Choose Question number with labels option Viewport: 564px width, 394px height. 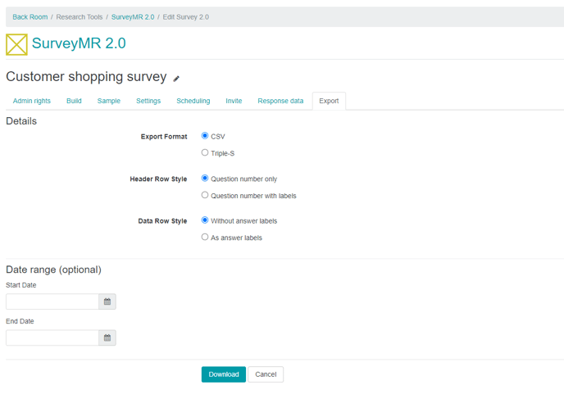[x=205, y=195]
